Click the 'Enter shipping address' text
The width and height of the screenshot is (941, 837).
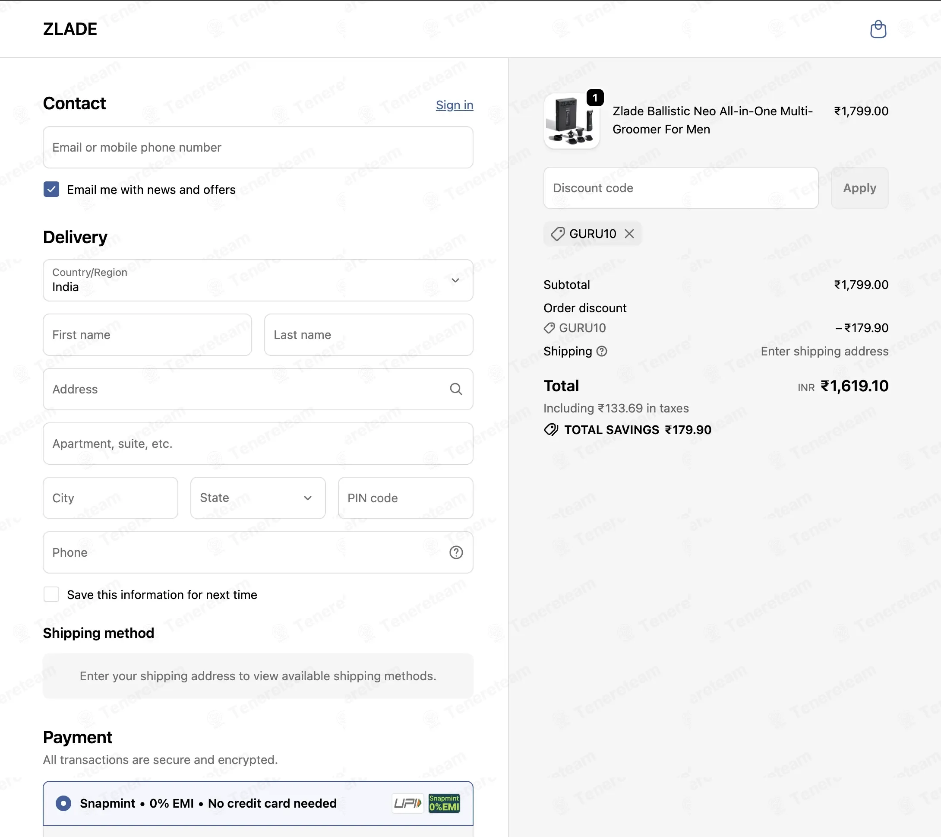pos(824,351)
